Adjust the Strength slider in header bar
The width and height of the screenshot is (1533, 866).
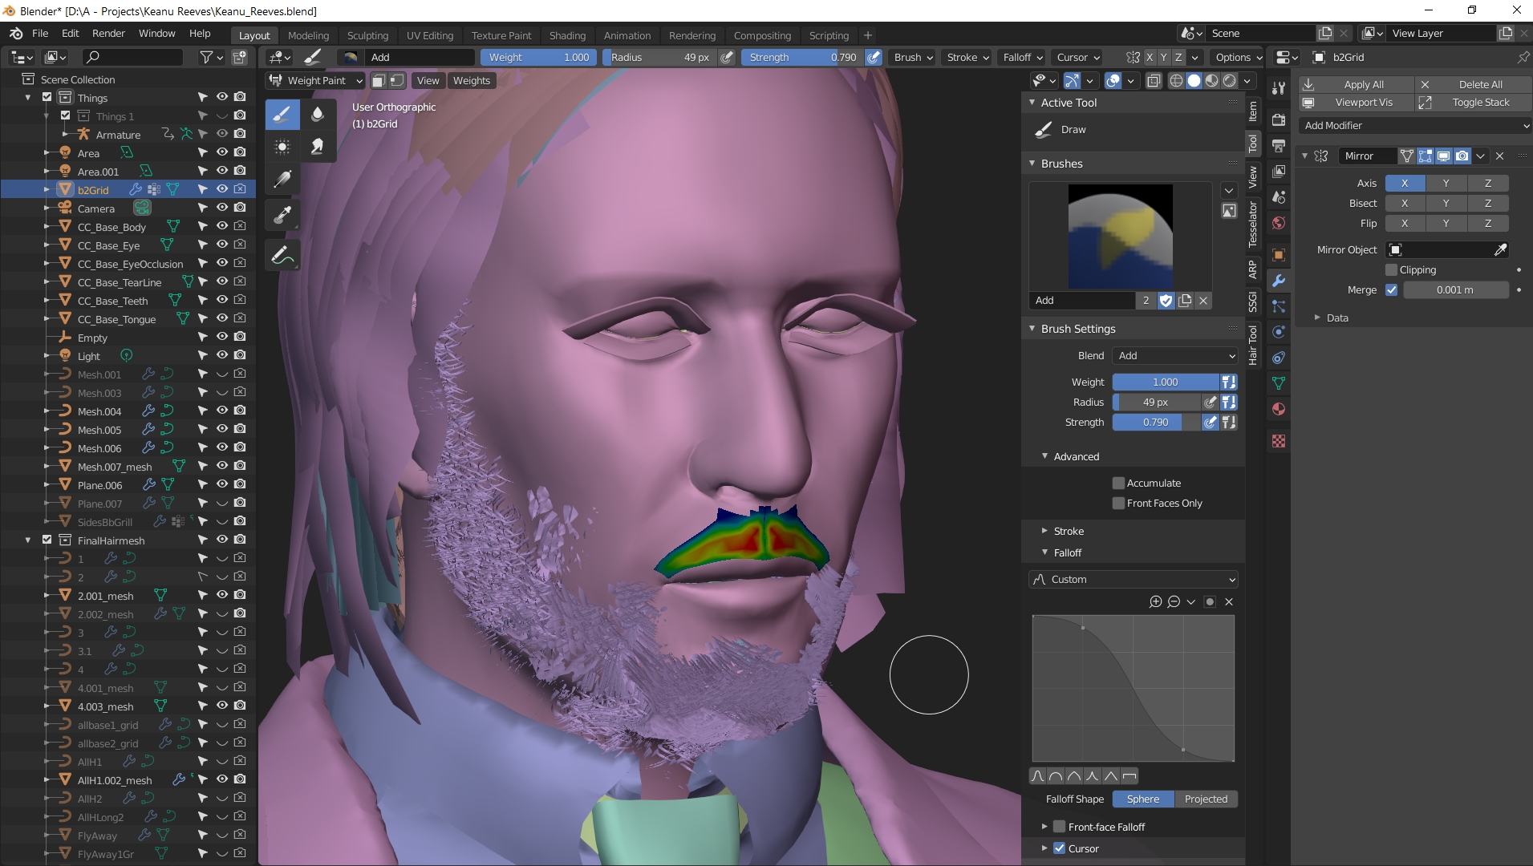(802, 57)
